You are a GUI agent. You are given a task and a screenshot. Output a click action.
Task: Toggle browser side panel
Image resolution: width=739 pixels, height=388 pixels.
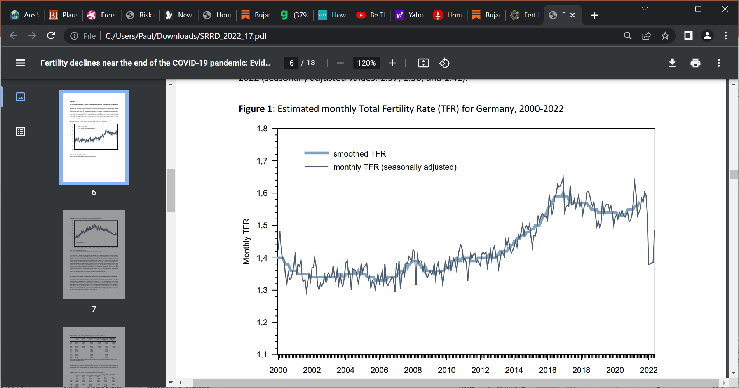click(x=688, y=36)
